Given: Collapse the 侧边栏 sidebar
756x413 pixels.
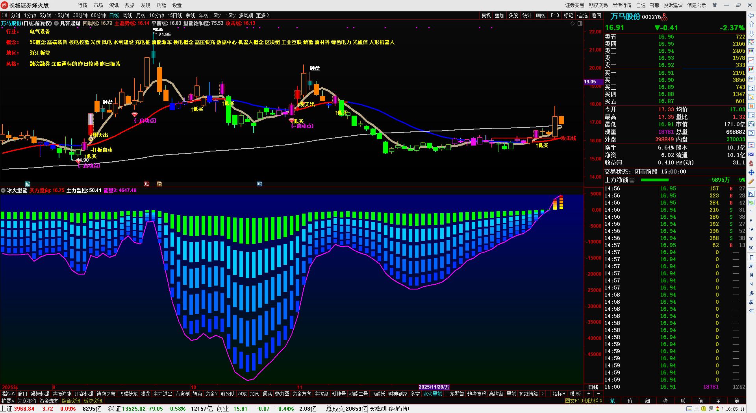Looking at the screenshot, I should pyautogui.click(x=593, y=401).
